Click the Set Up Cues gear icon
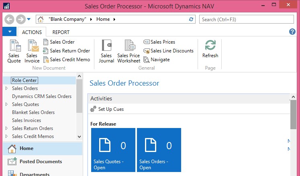Image resolution: width=300 pixels, height=176 pixels. coord(94,109)
